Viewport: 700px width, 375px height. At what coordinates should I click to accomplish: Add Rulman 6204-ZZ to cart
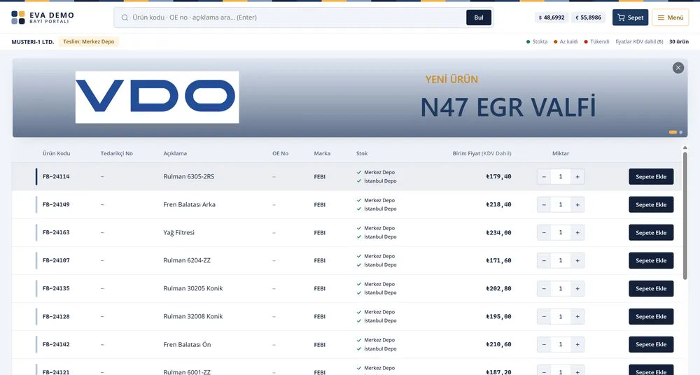(x=651, y=261)
